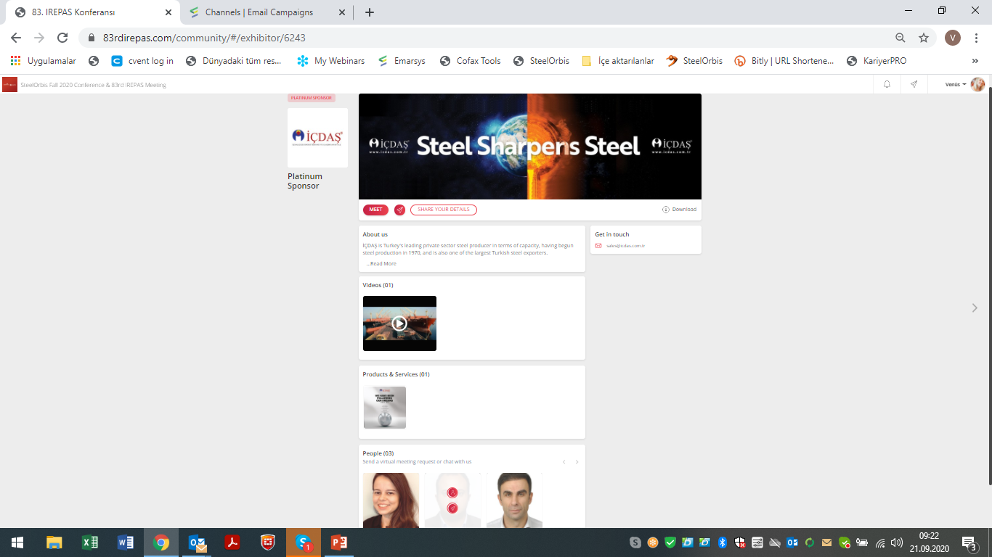Open Skype from the taskbar
The width and height of the screenshot is (992, 557).
click(x=304, y=542)
